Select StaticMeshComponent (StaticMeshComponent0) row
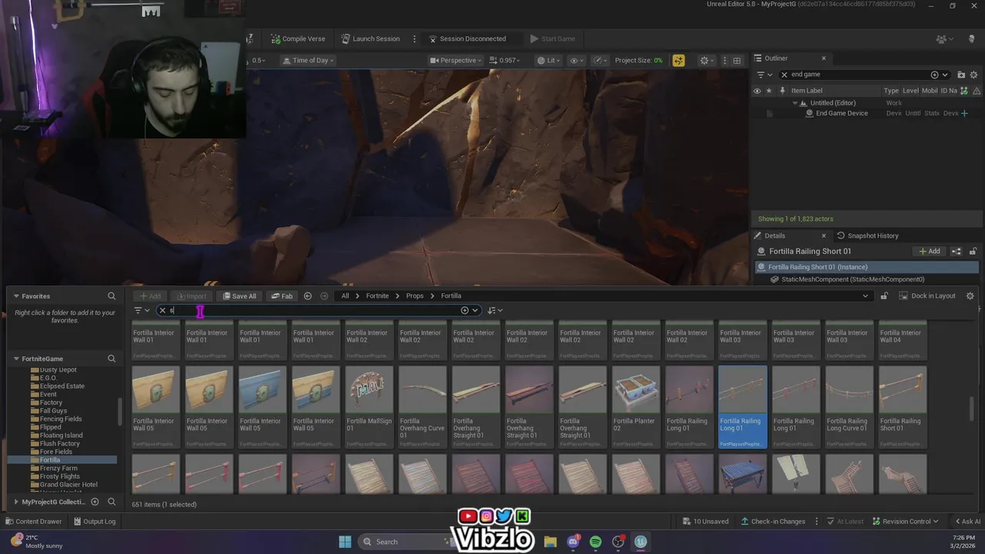The width and height of the screenshot is (985, 554). [852, 279]
